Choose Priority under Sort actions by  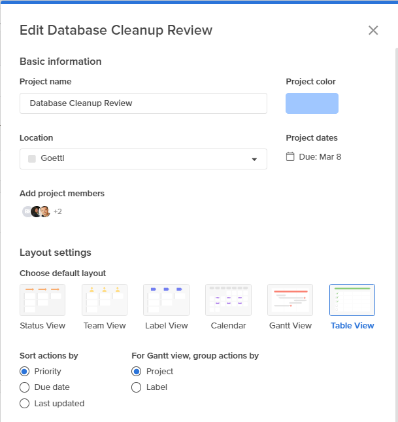pyautogui.click(x=24, y=372)
